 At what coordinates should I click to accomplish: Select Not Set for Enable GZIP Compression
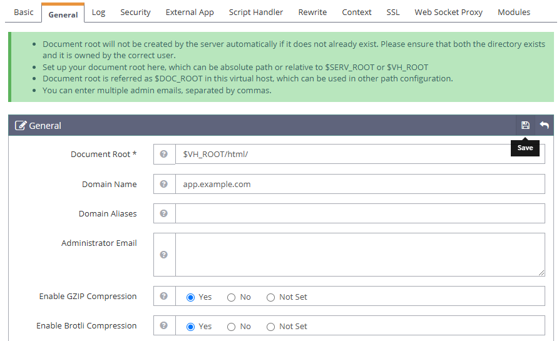pyautogui.click(x=271, y=297)
